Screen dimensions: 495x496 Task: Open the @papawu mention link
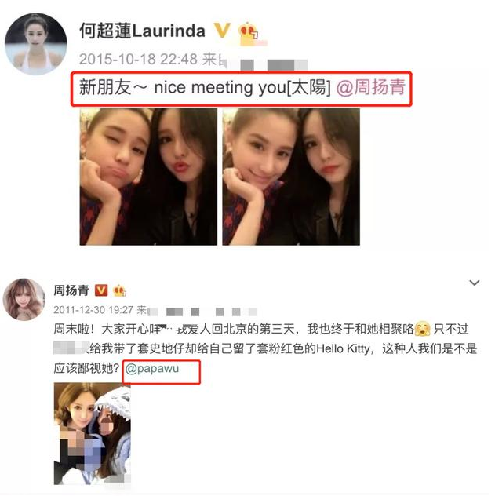[x=152, y=369]
